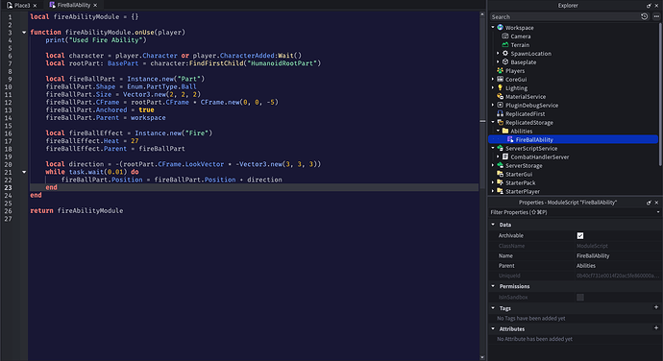The image size is (663, 361).
Task: Click 'return fireAbilityModule' in the code
Action: (77, 210)
